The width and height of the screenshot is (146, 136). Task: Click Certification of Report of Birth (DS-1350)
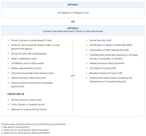click(x=111, y=45)
